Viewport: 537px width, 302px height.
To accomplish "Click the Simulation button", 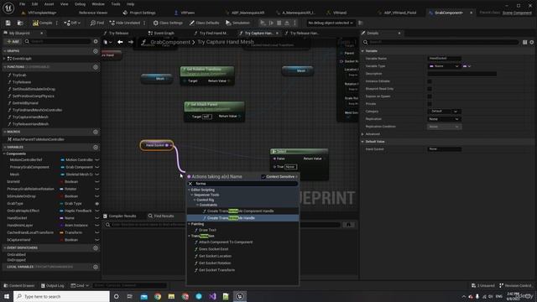I will [x=237, y=23].
